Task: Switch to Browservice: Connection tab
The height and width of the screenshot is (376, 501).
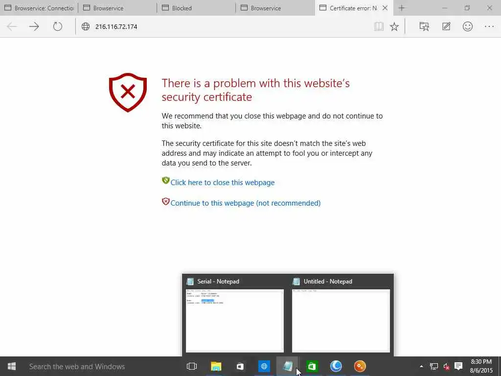Action: pyautogui.click(x=39, y=8)
